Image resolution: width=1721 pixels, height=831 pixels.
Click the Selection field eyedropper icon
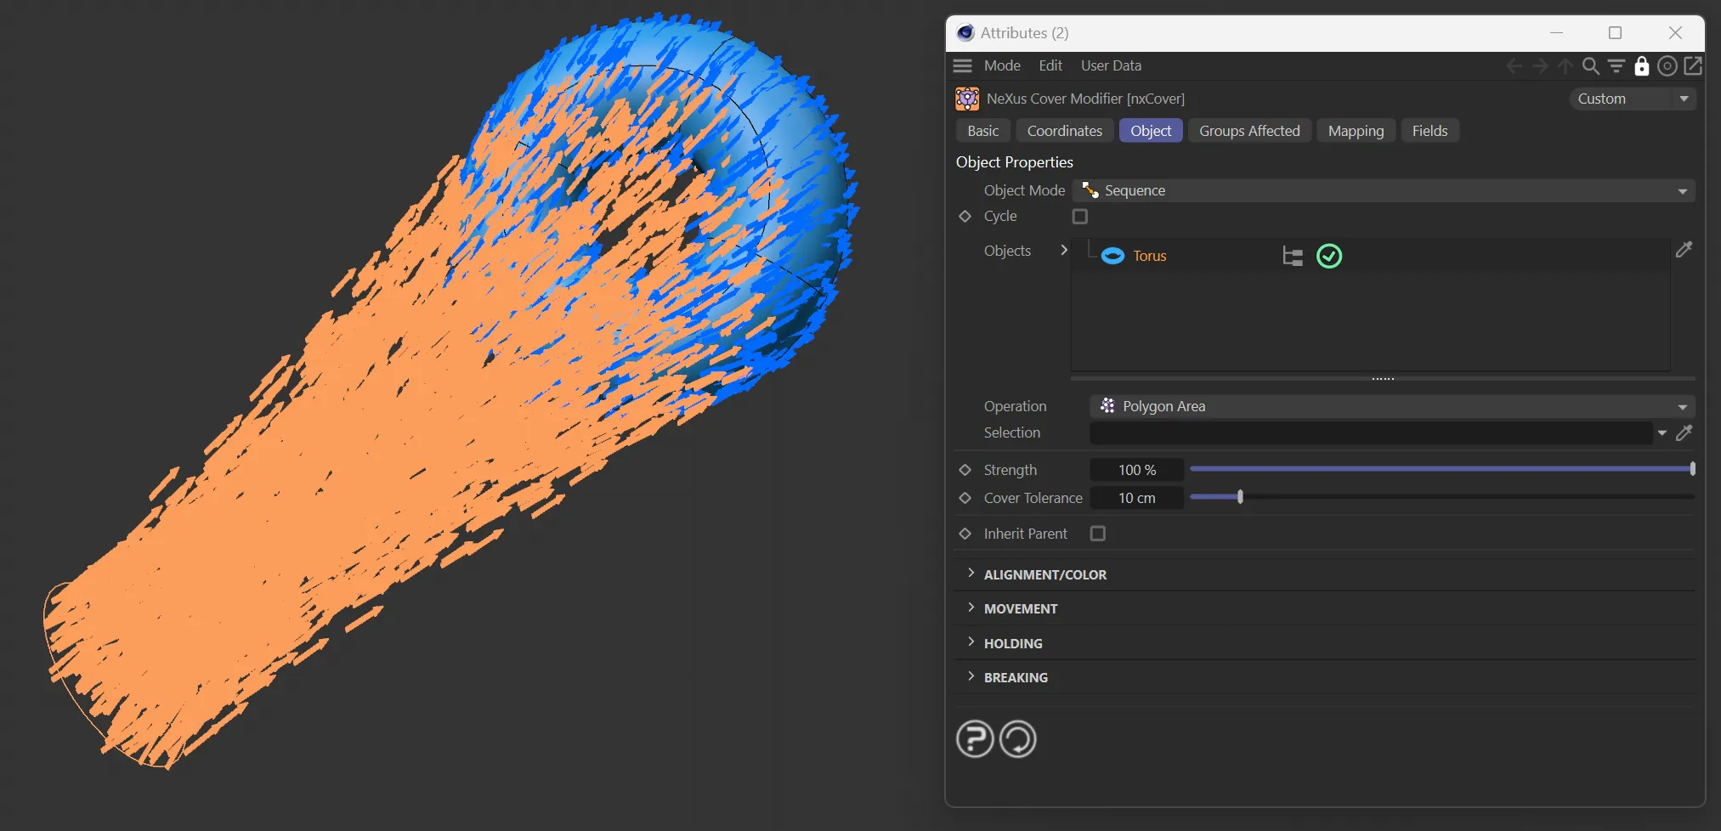[x=1684, y=432]
